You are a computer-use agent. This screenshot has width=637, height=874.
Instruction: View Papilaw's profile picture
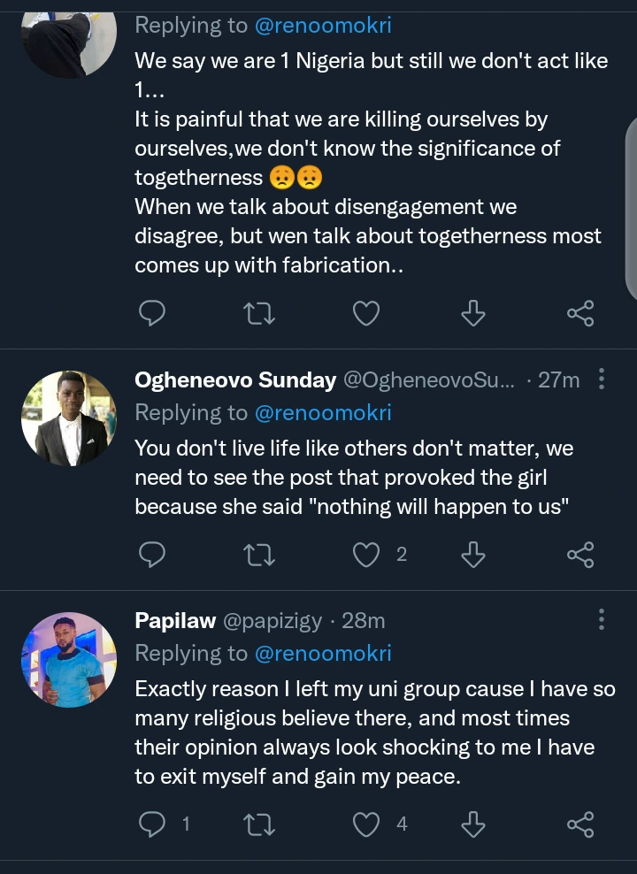point(69,660)
